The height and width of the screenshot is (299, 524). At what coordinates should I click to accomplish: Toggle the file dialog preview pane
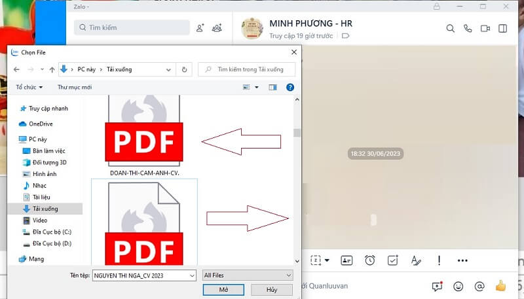(272, 86)
